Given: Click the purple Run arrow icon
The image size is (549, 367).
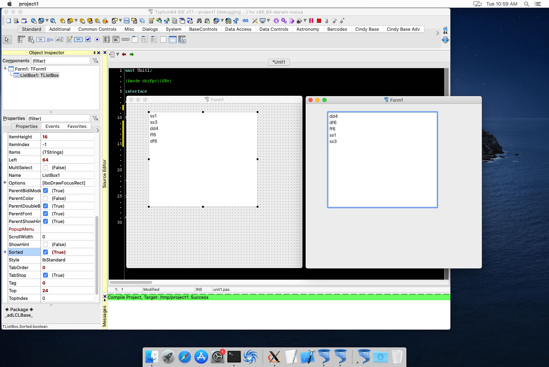Looking at the screenshot, I should pyautogui.click(x=292, y=21).
